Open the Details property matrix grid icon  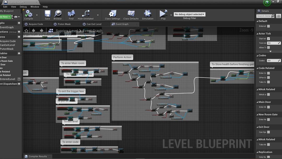(x=278, y=16)
